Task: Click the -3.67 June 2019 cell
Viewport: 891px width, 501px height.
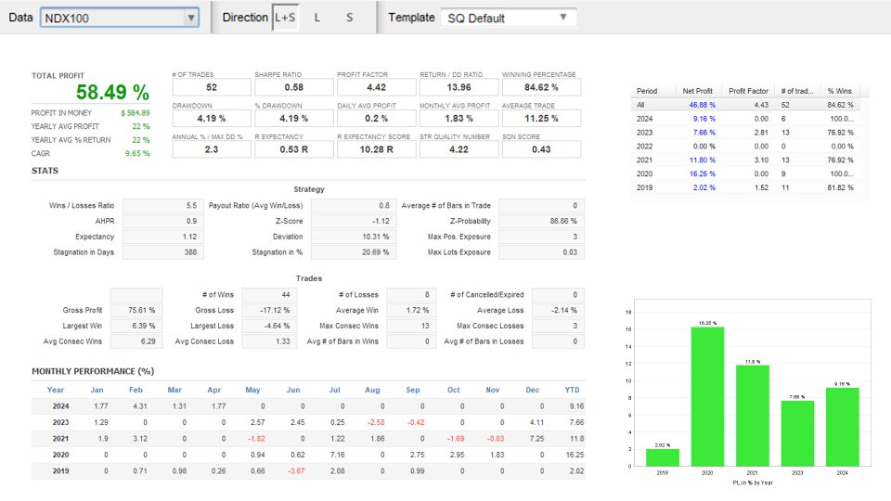Action: [296, 471]
